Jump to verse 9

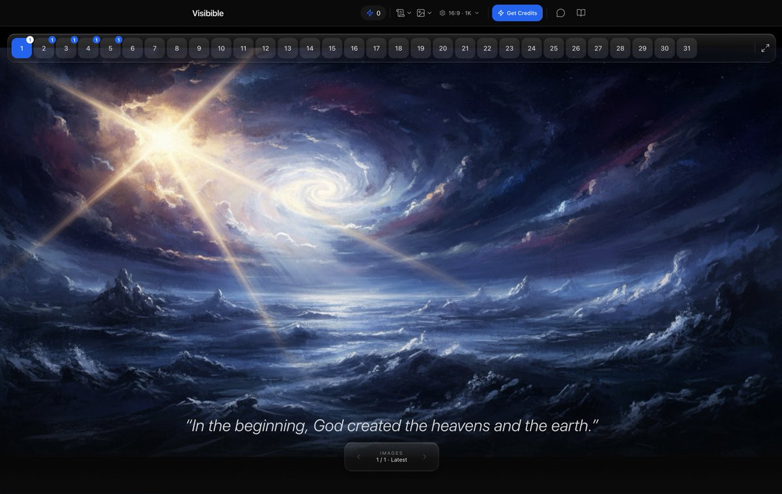coord(199,48)
